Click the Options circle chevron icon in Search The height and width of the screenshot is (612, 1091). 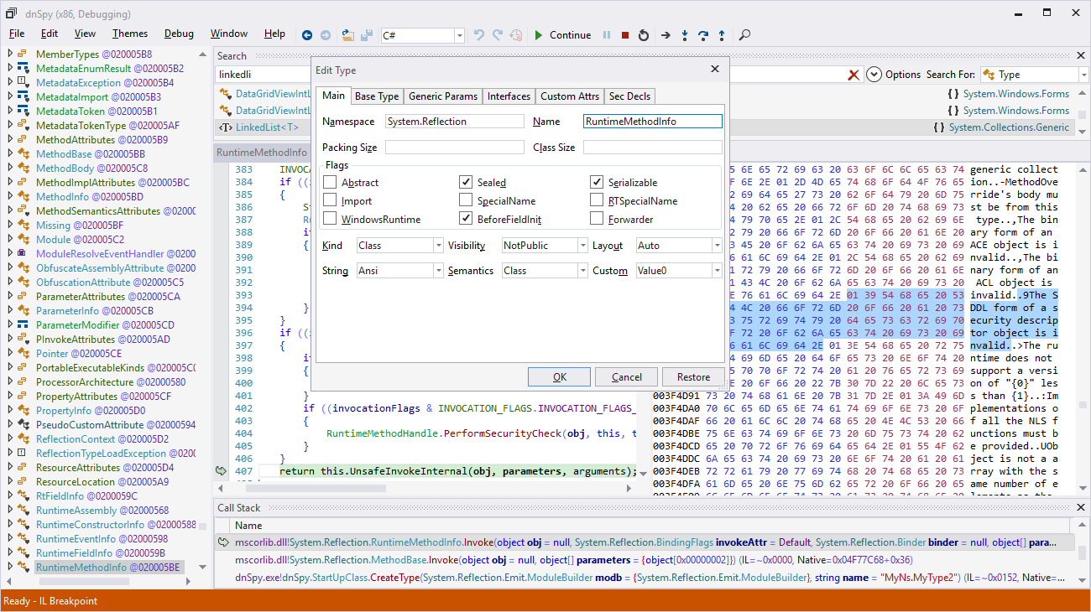[x=874, y=75]
